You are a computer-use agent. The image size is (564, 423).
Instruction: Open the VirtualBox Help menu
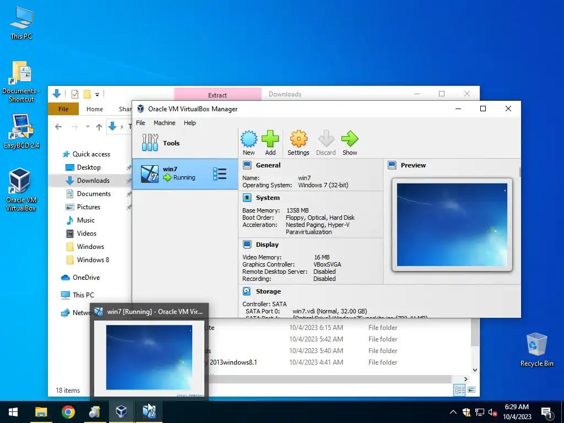tap(190, 123)
